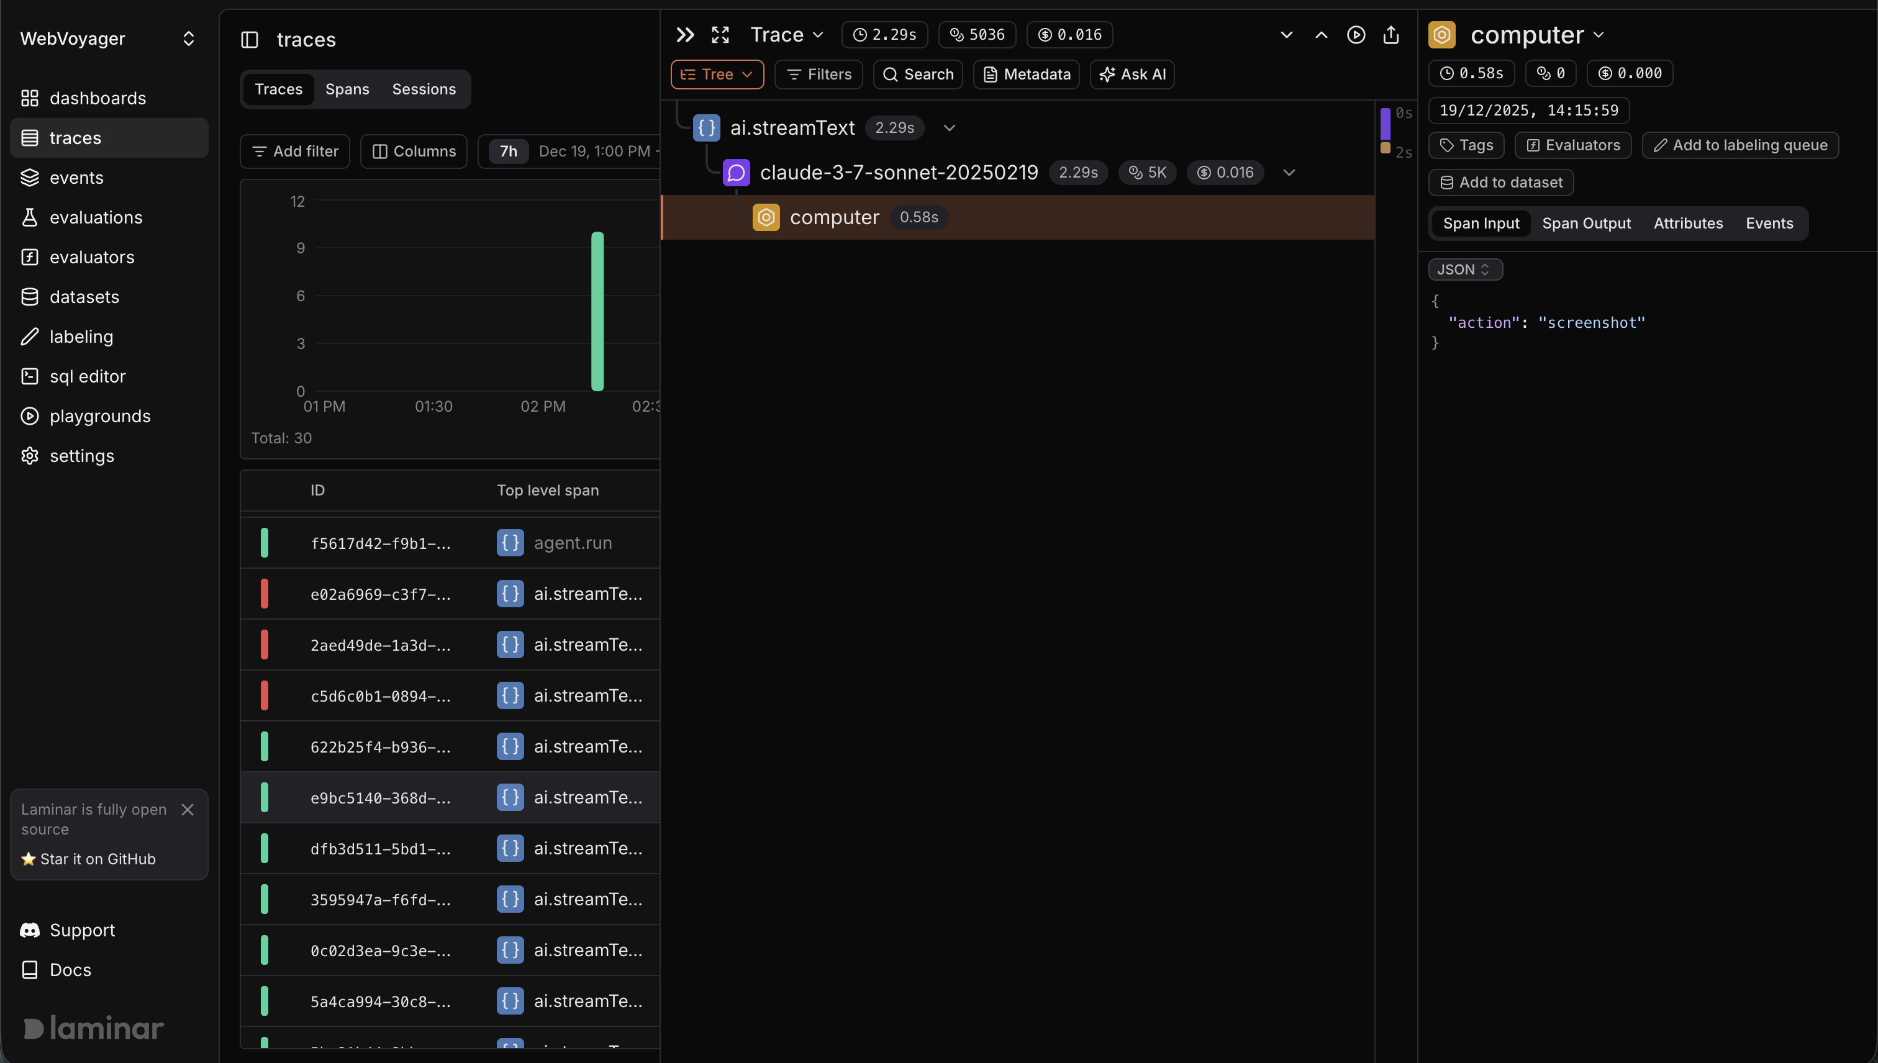Screen dimensions: 1878x1063
Task: Click Add to labeling queue button
Action: (1740, 145)
